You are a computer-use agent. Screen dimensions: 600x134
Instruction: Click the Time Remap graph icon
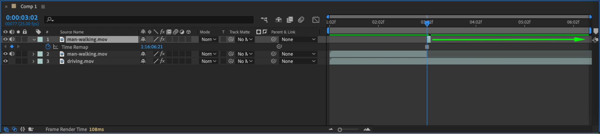click(x=56, y=47)
